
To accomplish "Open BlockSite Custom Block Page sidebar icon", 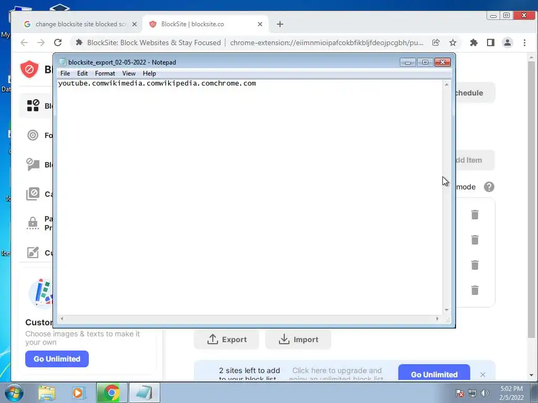I will click(x=33, y=252).
